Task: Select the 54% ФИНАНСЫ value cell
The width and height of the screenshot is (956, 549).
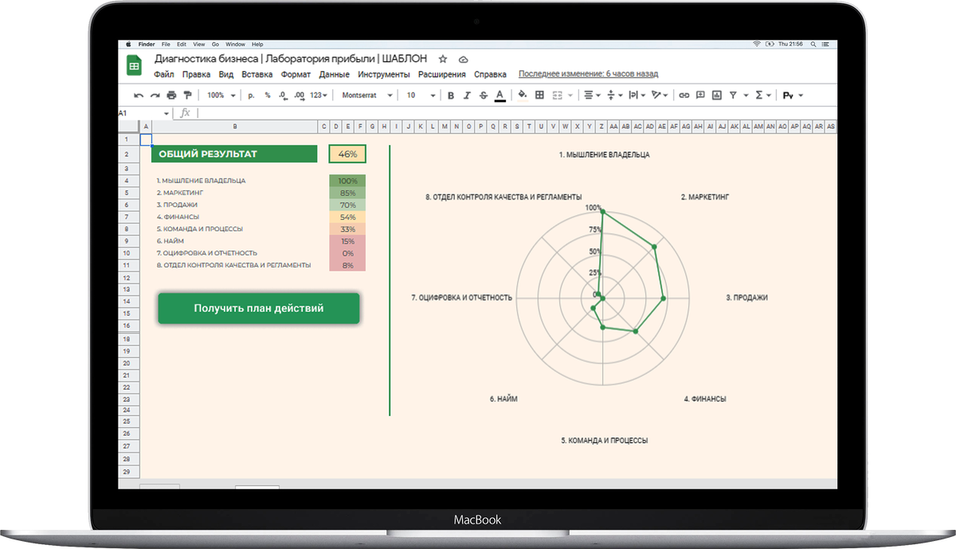Action: 347,217
